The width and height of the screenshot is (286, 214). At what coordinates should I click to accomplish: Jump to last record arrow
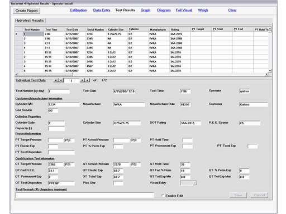[87, 80]
